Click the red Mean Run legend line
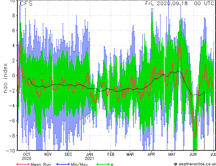Screen dimensions: 216x166 [23, 164]
